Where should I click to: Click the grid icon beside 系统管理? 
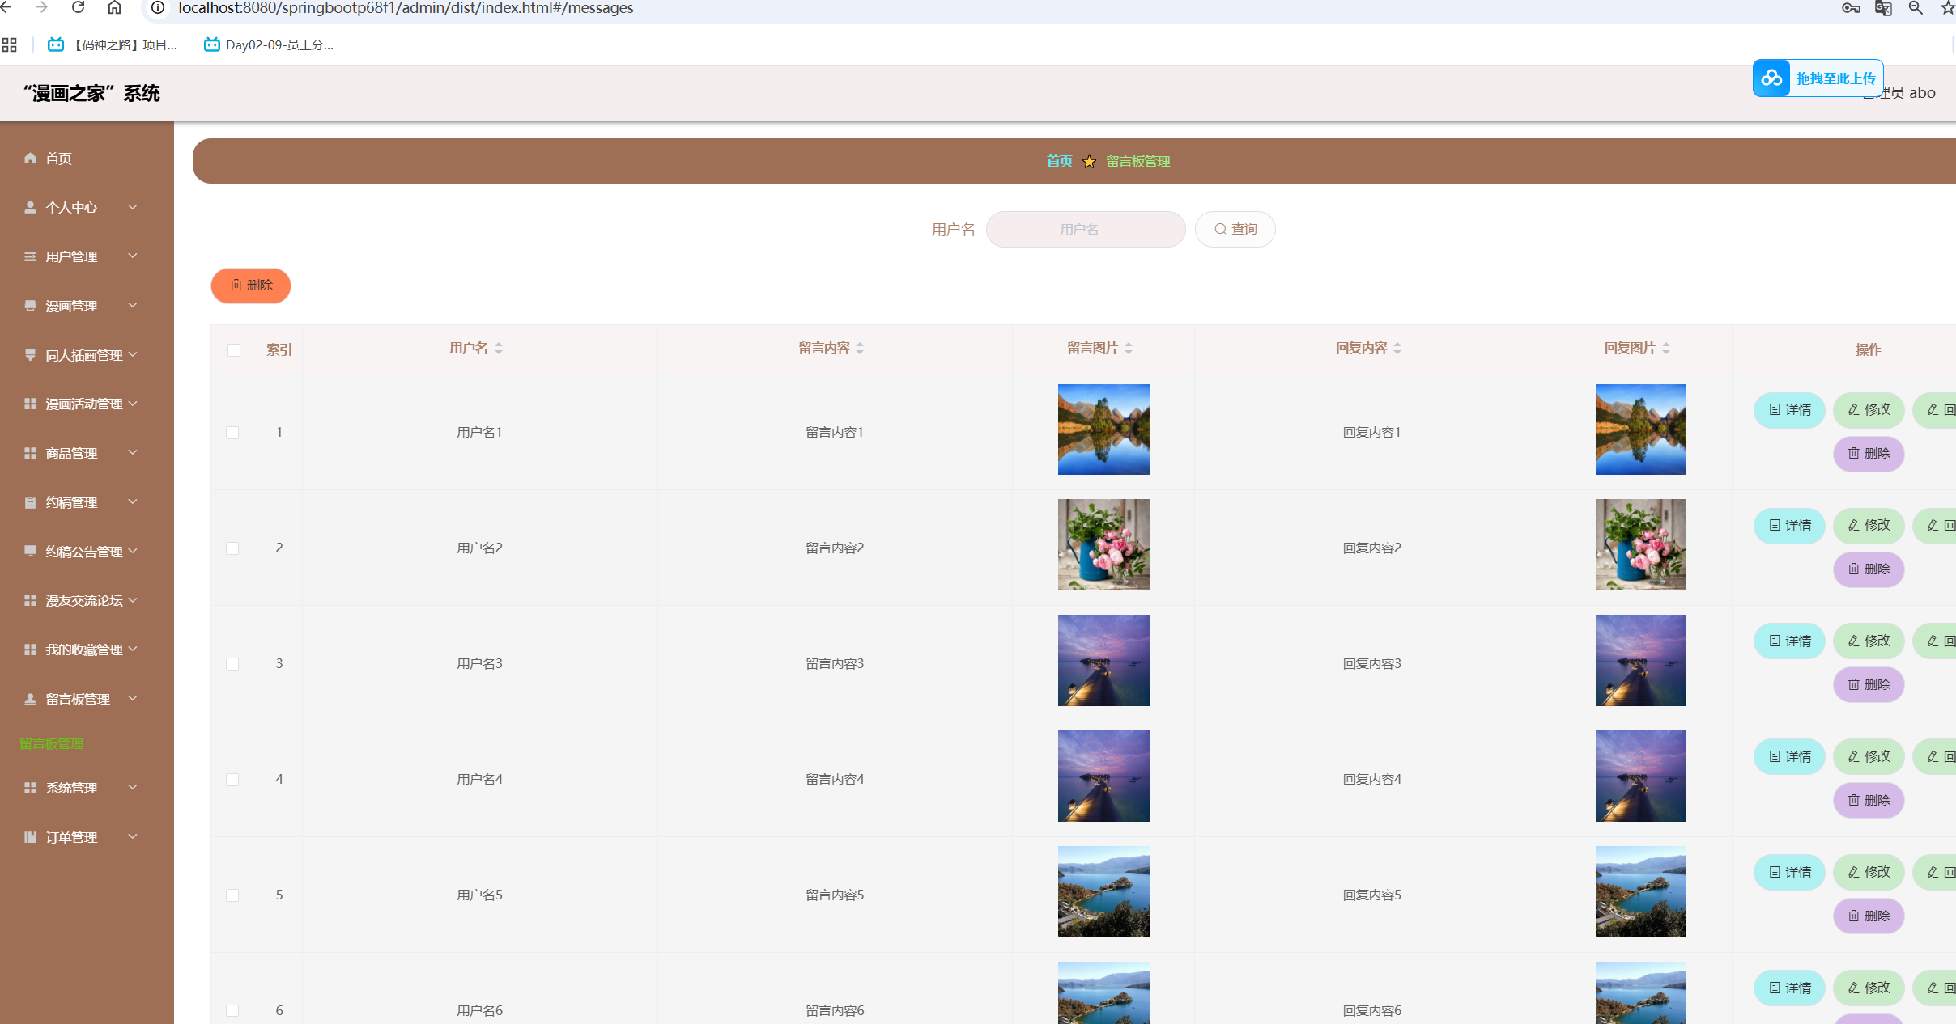(x=30, y=788)
